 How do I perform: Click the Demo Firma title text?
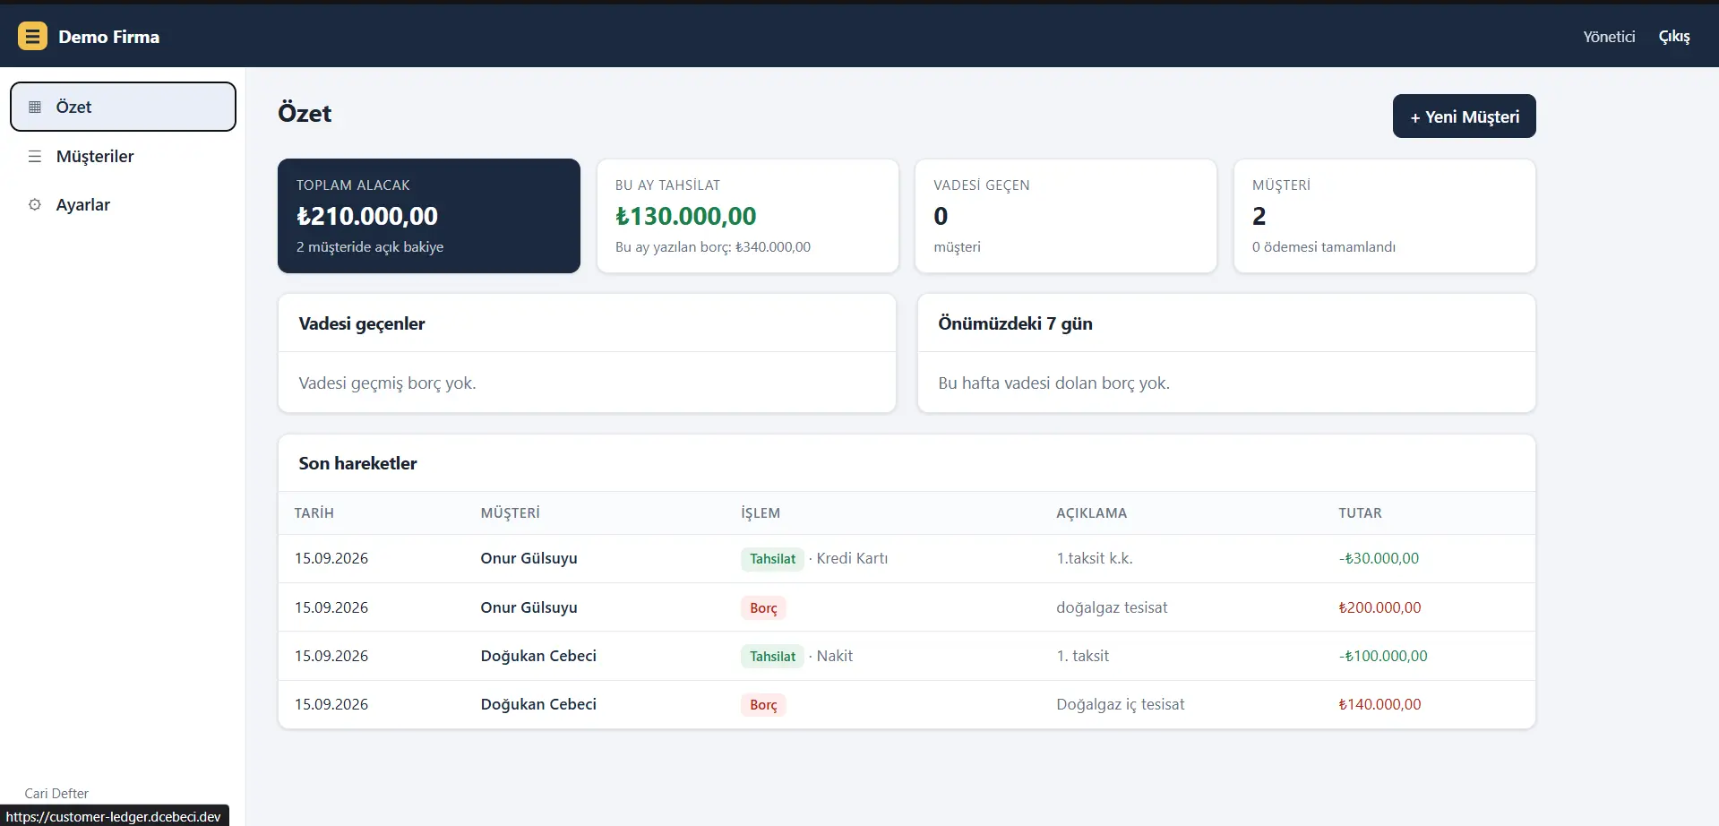[x=109, y=37]
